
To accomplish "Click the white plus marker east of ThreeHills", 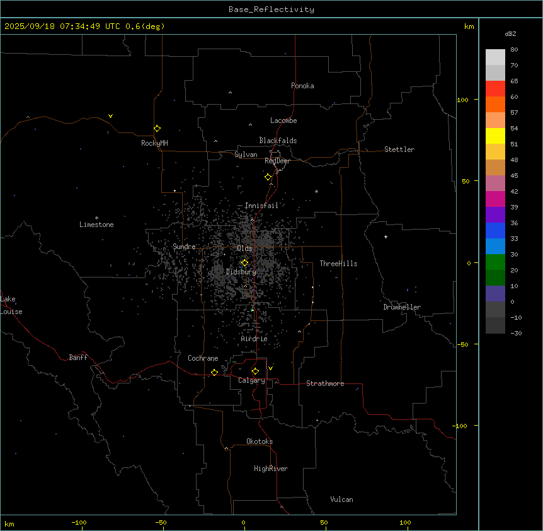I will (x=386, y=236).
